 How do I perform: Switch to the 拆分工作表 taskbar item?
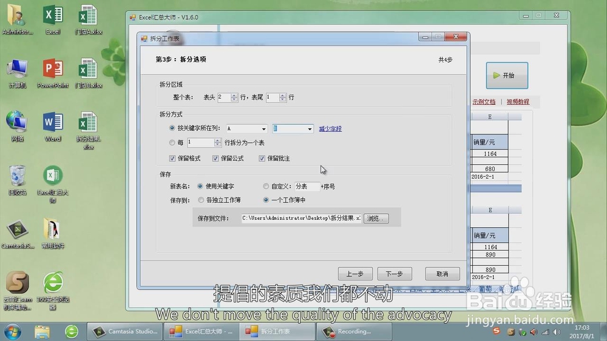pyautogui.click(x=277, y=331)
